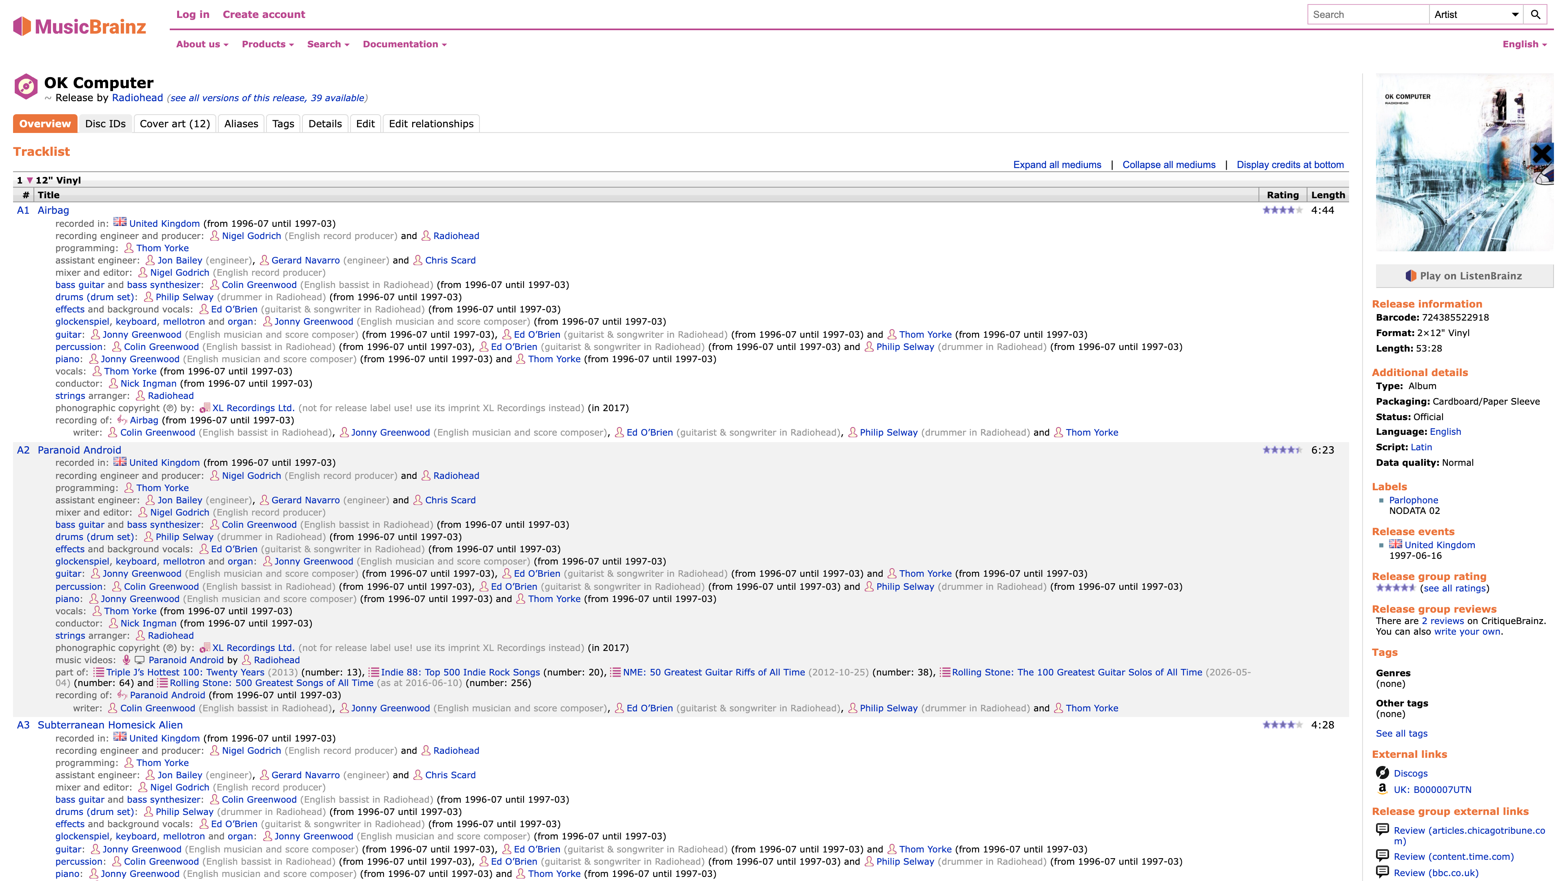Click the Paranoid Android rating stars
1567x881 pixels.
click(x=1282, y=450)
